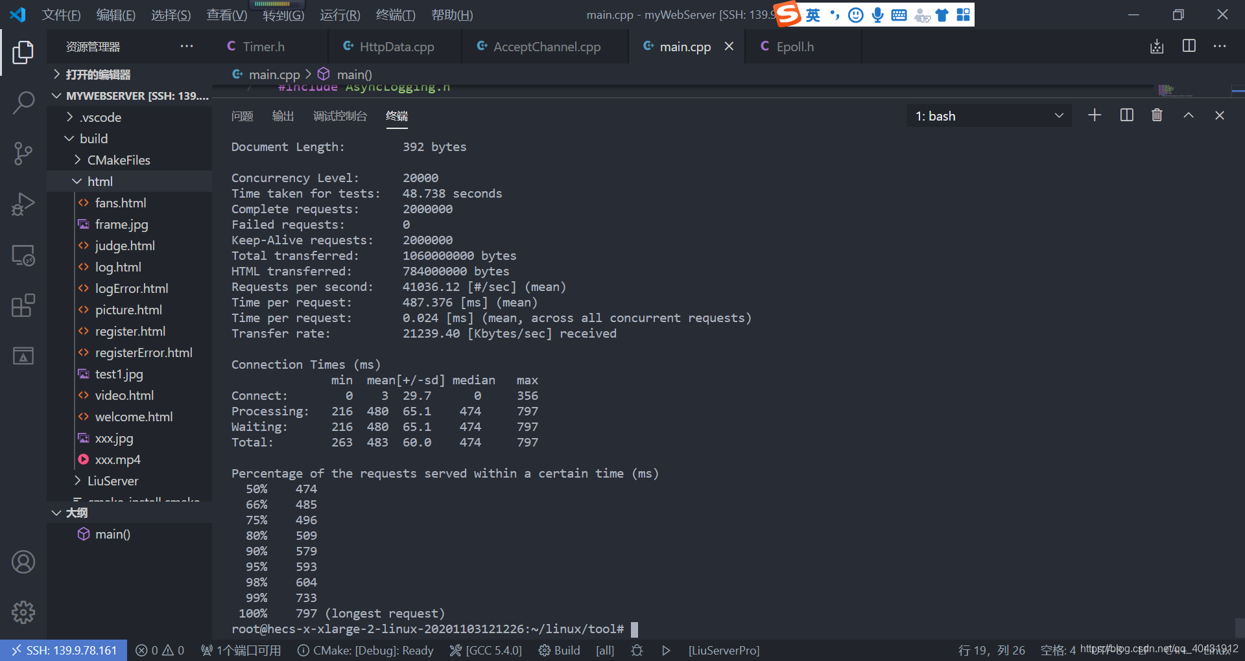Viewport: 1245px width, 661px height.
Task: Expand the Open Editors section
Action: click(x=130, y=75)
